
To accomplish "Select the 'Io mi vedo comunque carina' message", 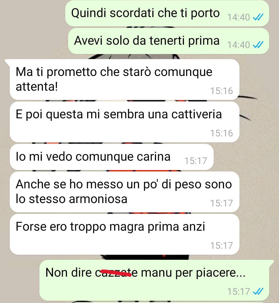I will 112,157.
